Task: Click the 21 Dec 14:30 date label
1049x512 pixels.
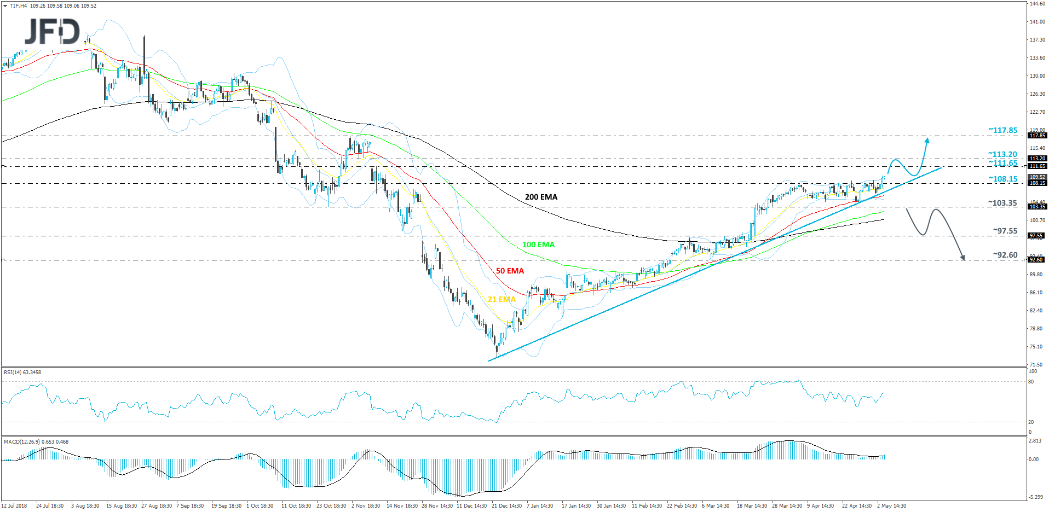Action: coord(506,506)
